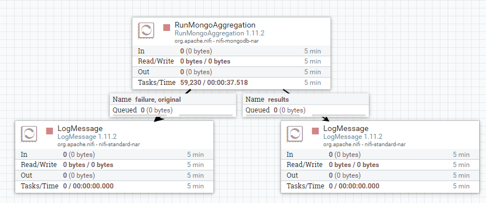Click LogMessage 1.11.2 label on results-connected processor
The width and height of the screenshot is (486, 203).
point(353,137)
